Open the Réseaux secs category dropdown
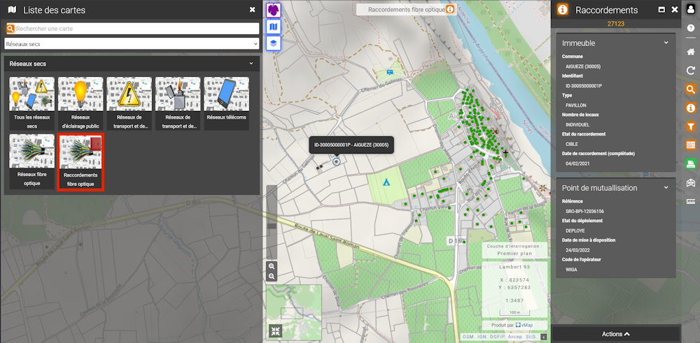The image size is (700, 343). tap(132, 43)
